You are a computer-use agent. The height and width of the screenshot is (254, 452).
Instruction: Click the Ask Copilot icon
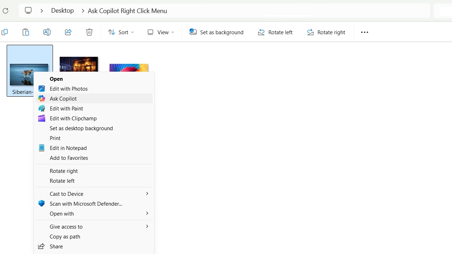[x=41, y=98]
